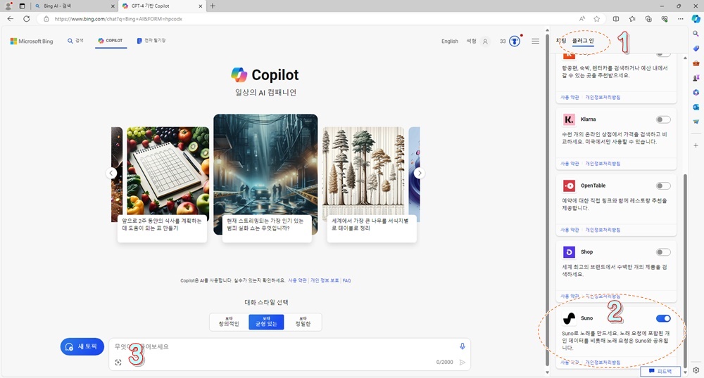
Task: Open Collections icon in toolbar
Action: click(648, 19)
